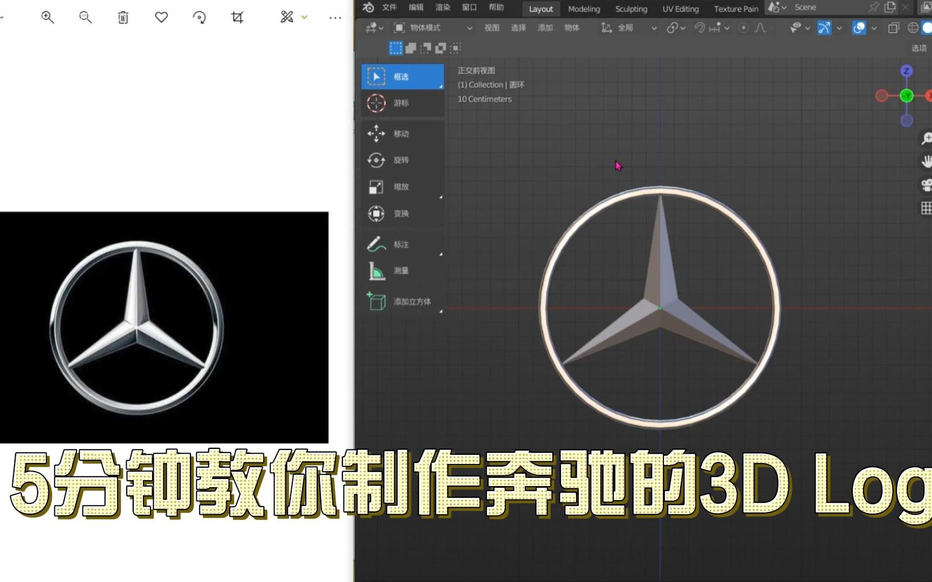The width and height of the screenshot is (932, 582).
Task: Open the Blender logo menu
Action: pyautogui.click(x=368, y=8)
